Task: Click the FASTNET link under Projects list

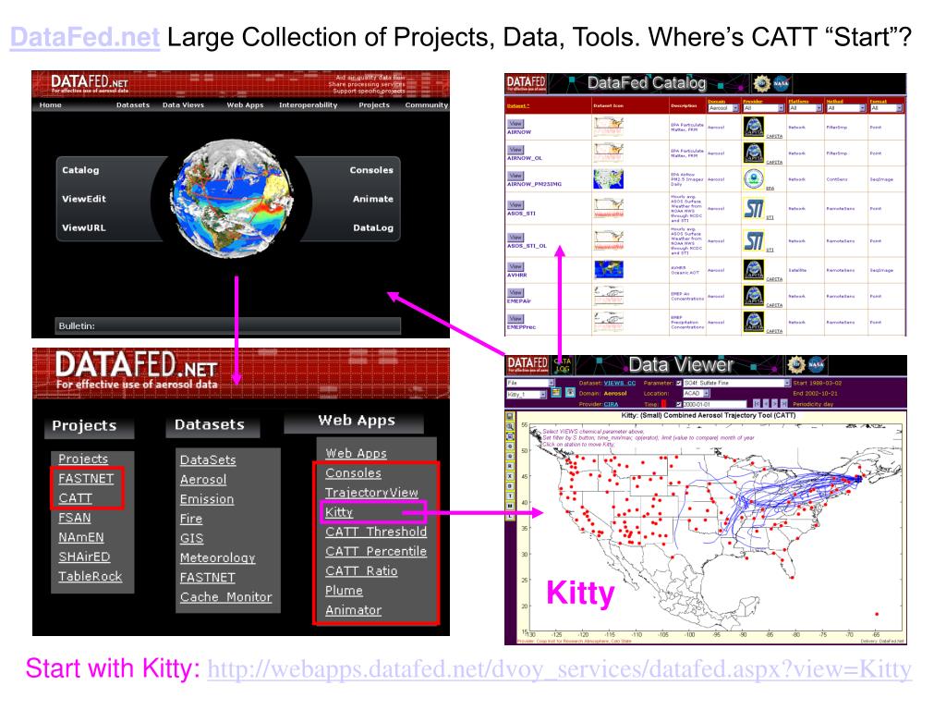Action: click(x=86, y=478)
